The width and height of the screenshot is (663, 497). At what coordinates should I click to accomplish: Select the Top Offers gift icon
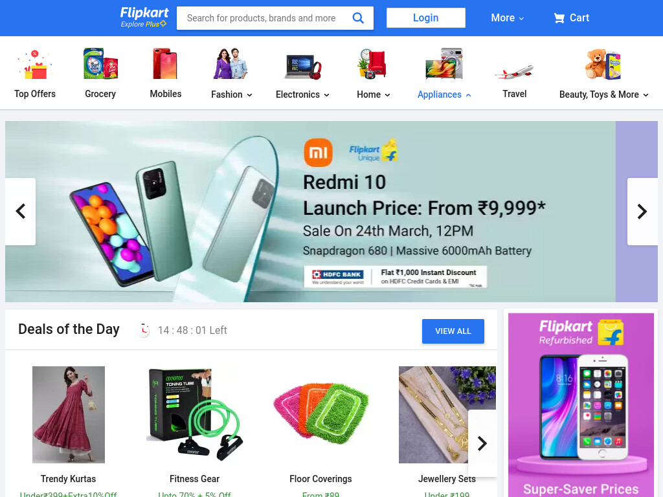[x=35, y=64]
